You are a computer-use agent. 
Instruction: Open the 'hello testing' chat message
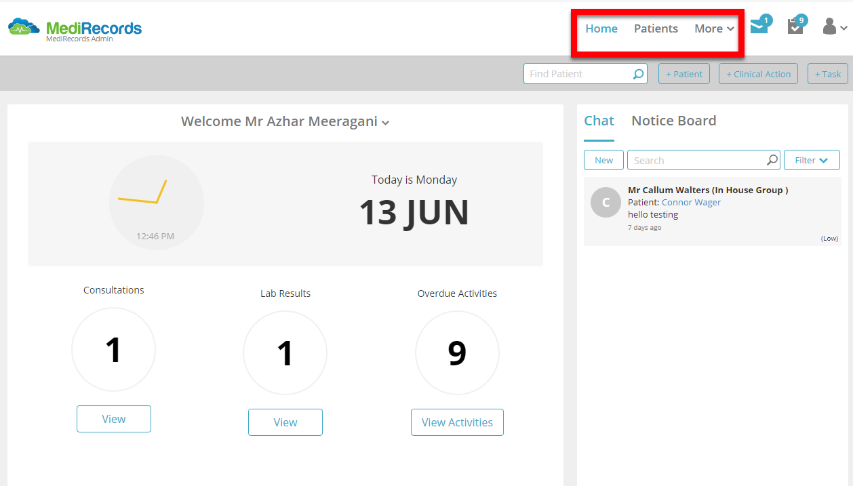[x=653, y=214]
